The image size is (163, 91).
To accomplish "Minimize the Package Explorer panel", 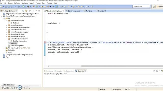I will 36,11.
